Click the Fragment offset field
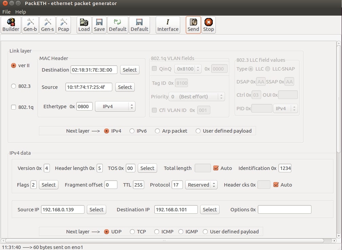Image resolution: width=342 pixels, height=250 pixels. [111, 185]
